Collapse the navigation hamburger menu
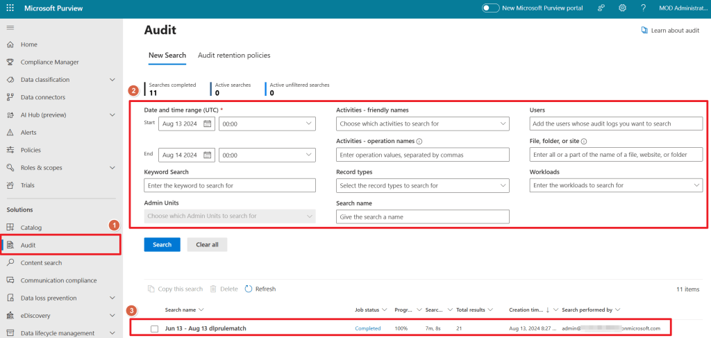Viewport: 711px width, 338px height. coord(10,27)
